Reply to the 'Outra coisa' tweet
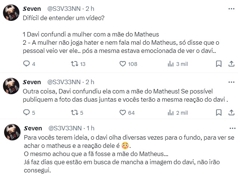The width and height of the screenshot is (238, 178). pos(26,112)
